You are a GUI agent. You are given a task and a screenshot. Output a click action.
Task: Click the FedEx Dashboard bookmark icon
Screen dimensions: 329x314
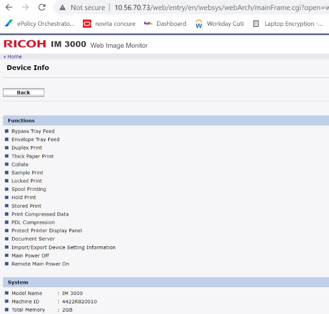148,23
